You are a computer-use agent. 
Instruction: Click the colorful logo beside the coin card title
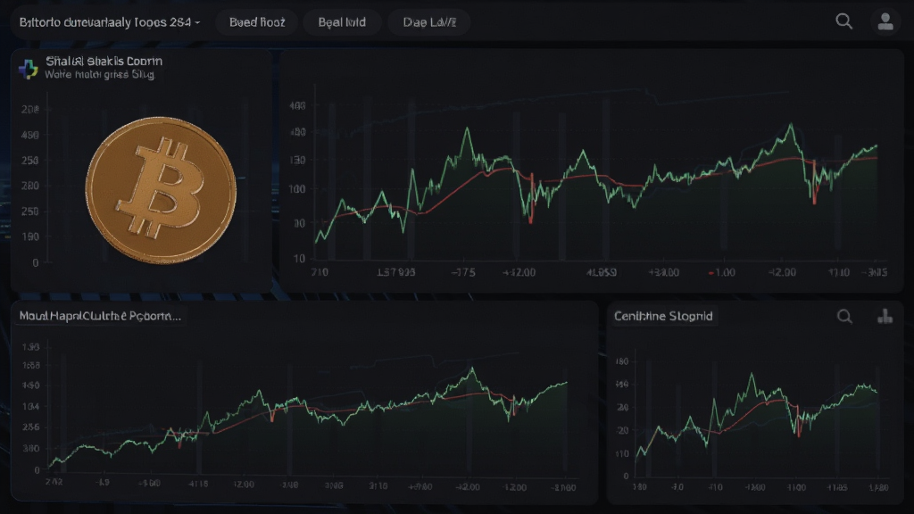(28, 69)
